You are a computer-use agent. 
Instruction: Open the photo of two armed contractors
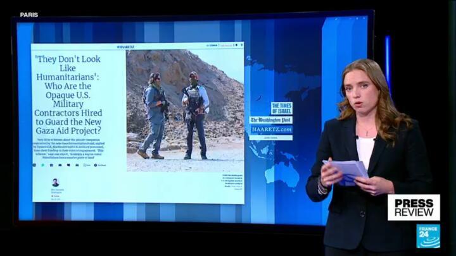point(185,111)
